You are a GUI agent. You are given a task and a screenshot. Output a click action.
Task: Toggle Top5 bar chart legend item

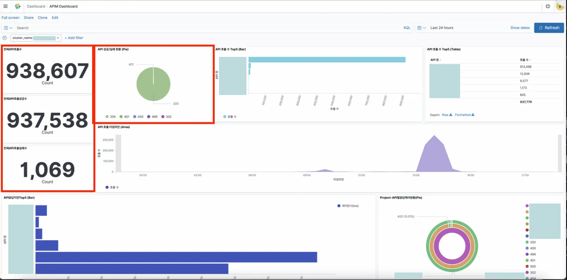pyautogui.click(x=230, y=117)
